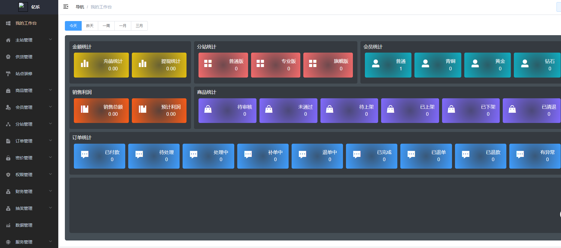The width and height of the screenshot is (561, 248).
Task: Open 我的工作台 in the sidebar
Action: 26,23
